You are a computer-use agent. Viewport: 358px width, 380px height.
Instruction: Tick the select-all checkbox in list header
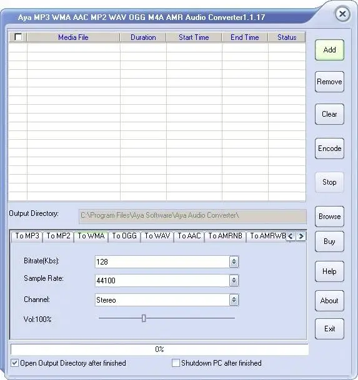(x=18, y=37)
